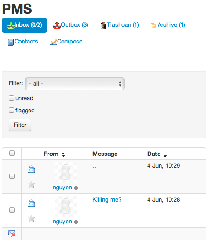Sort messages by the From column arrows
Screen dimensions: 208x246
pyautogui.click(x=63, y=154)
